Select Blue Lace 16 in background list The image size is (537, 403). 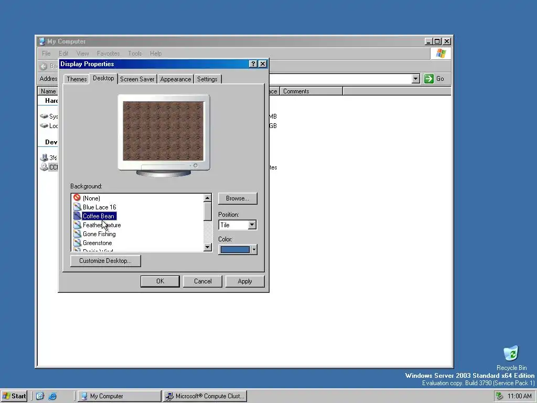(99, 207)
